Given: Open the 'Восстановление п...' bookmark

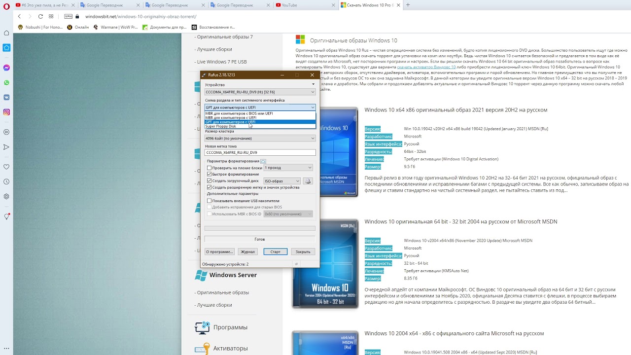Looking at the screenshot, I should coord(213,27).
